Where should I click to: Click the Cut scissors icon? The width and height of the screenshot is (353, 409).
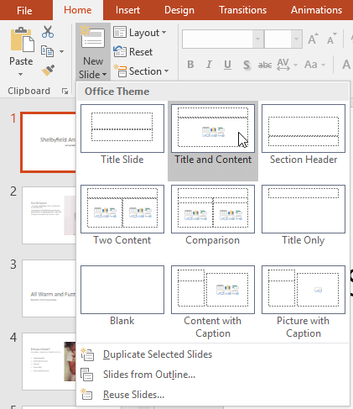point(48,32)
